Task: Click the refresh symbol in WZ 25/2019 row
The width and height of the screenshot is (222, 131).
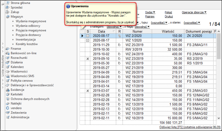Action: click(x=119, y=45)
